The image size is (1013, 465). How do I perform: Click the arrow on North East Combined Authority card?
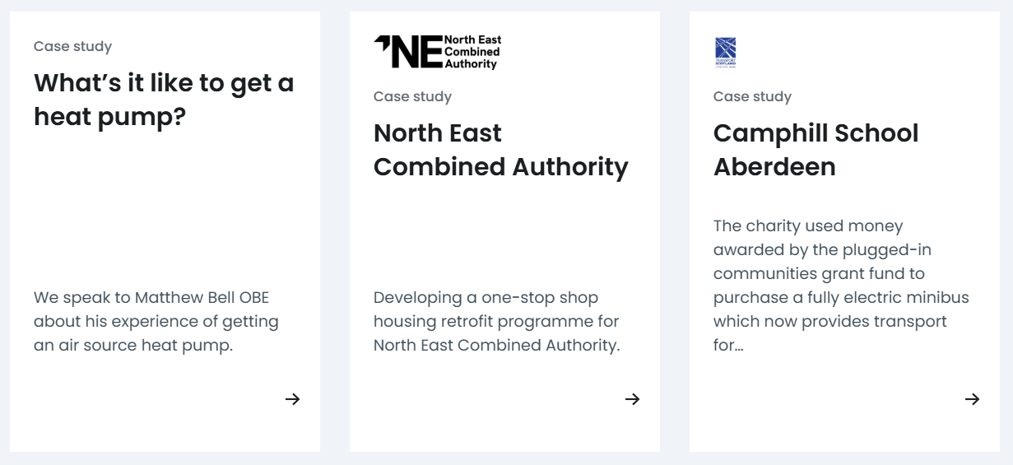[632, 399]
